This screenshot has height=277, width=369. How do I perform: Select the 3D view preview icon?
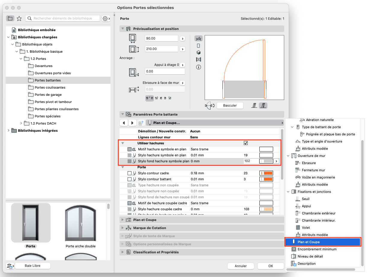[198, 52]
